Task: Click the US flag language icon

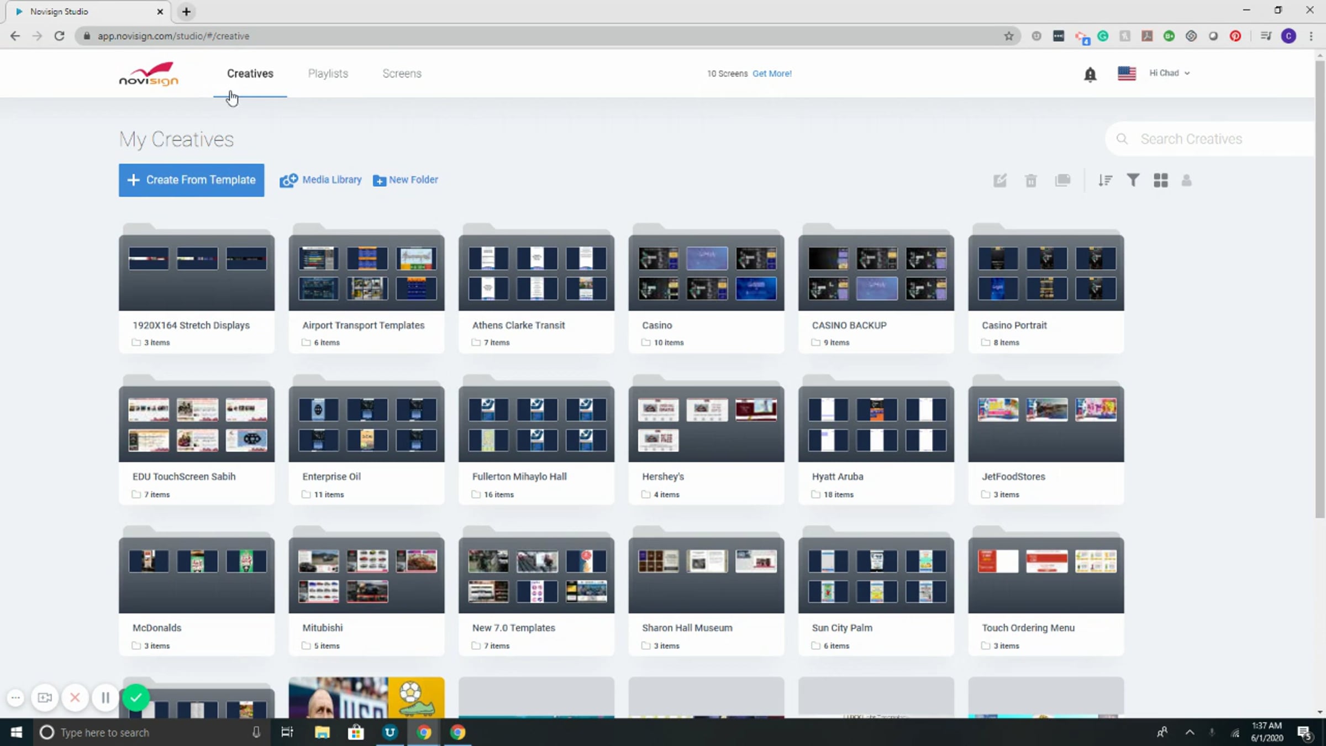Action: click(x=1127, y=73)
